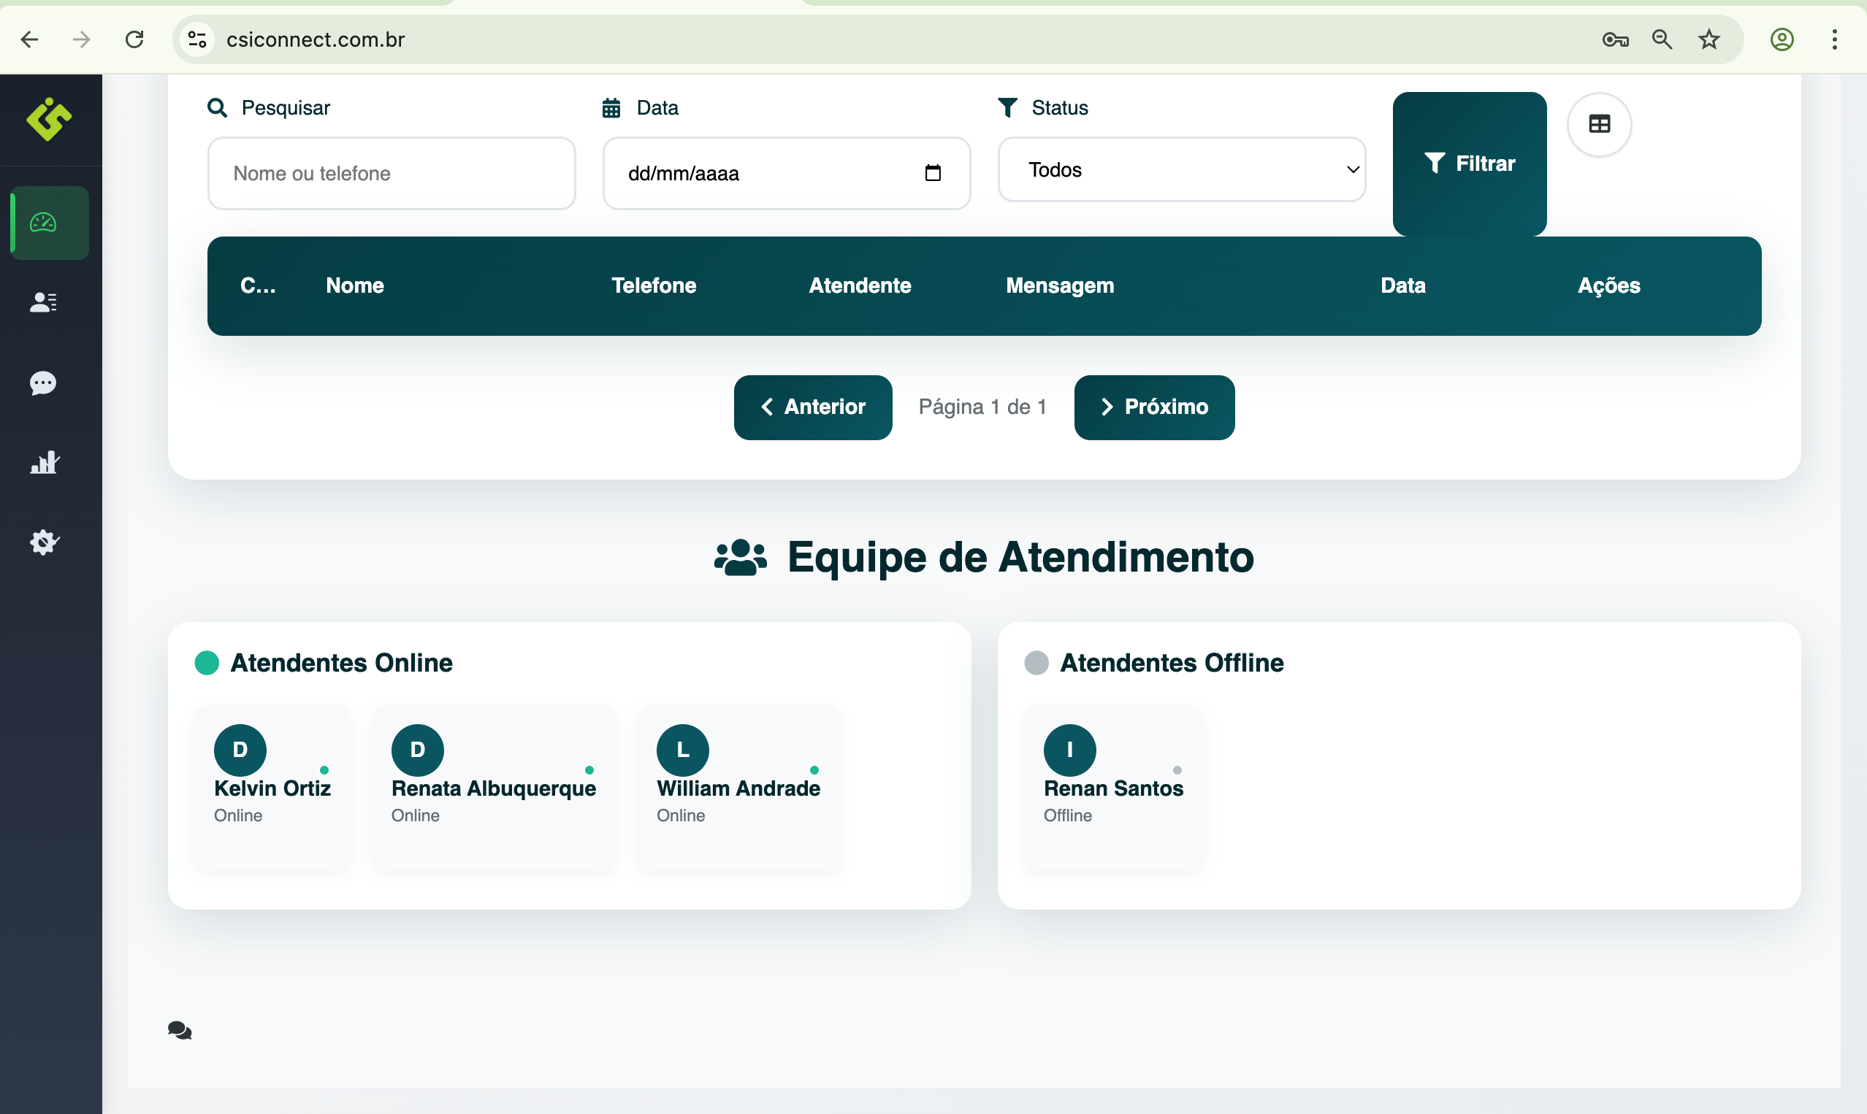Open settings with the gear icon
Image resolution: width=1867 pixels, height=1114 pixels.
[x=43, y=541]
